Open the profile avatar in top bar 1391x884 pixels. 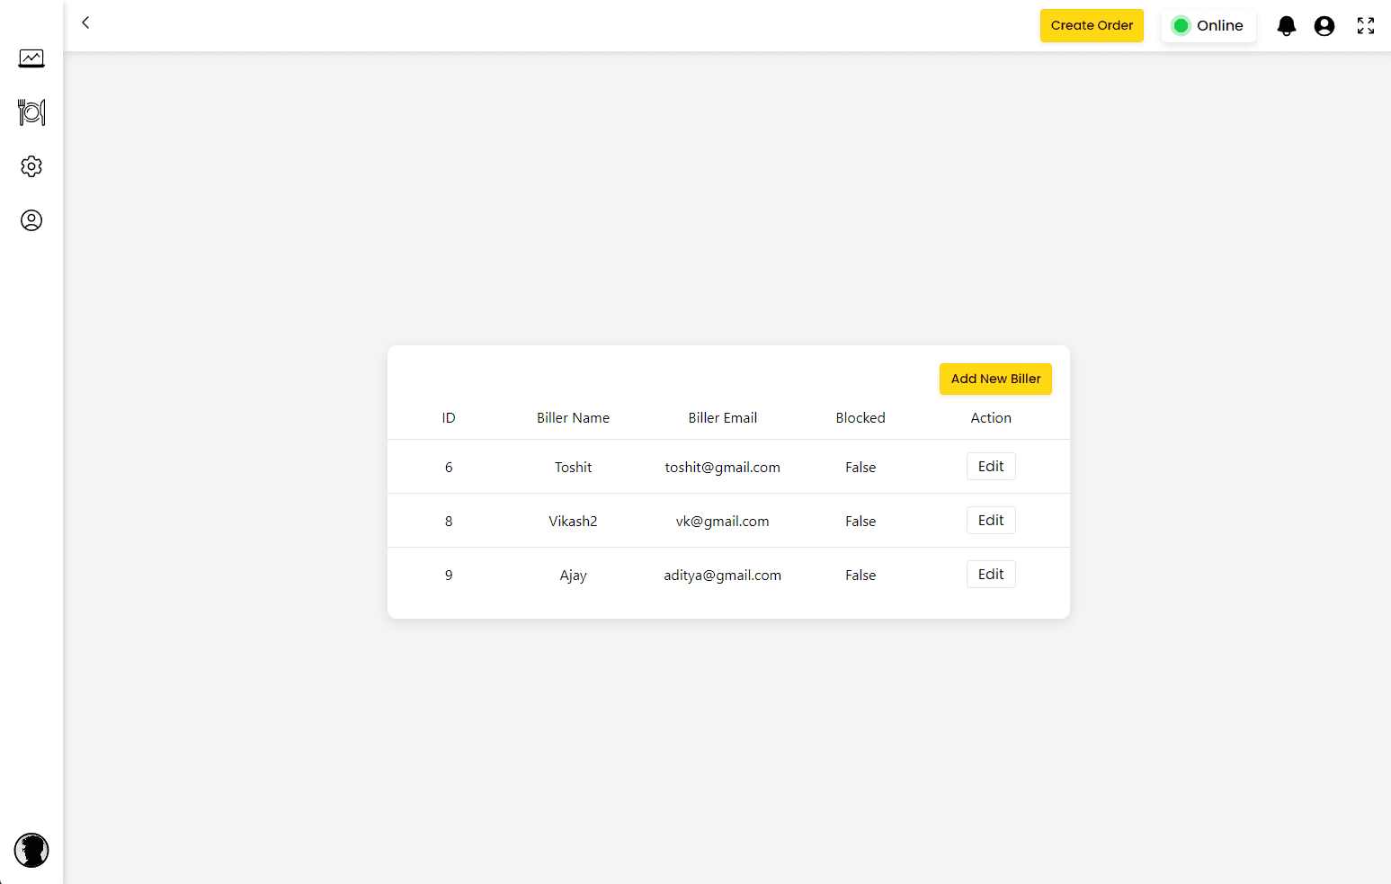(x=1324, y=26)
